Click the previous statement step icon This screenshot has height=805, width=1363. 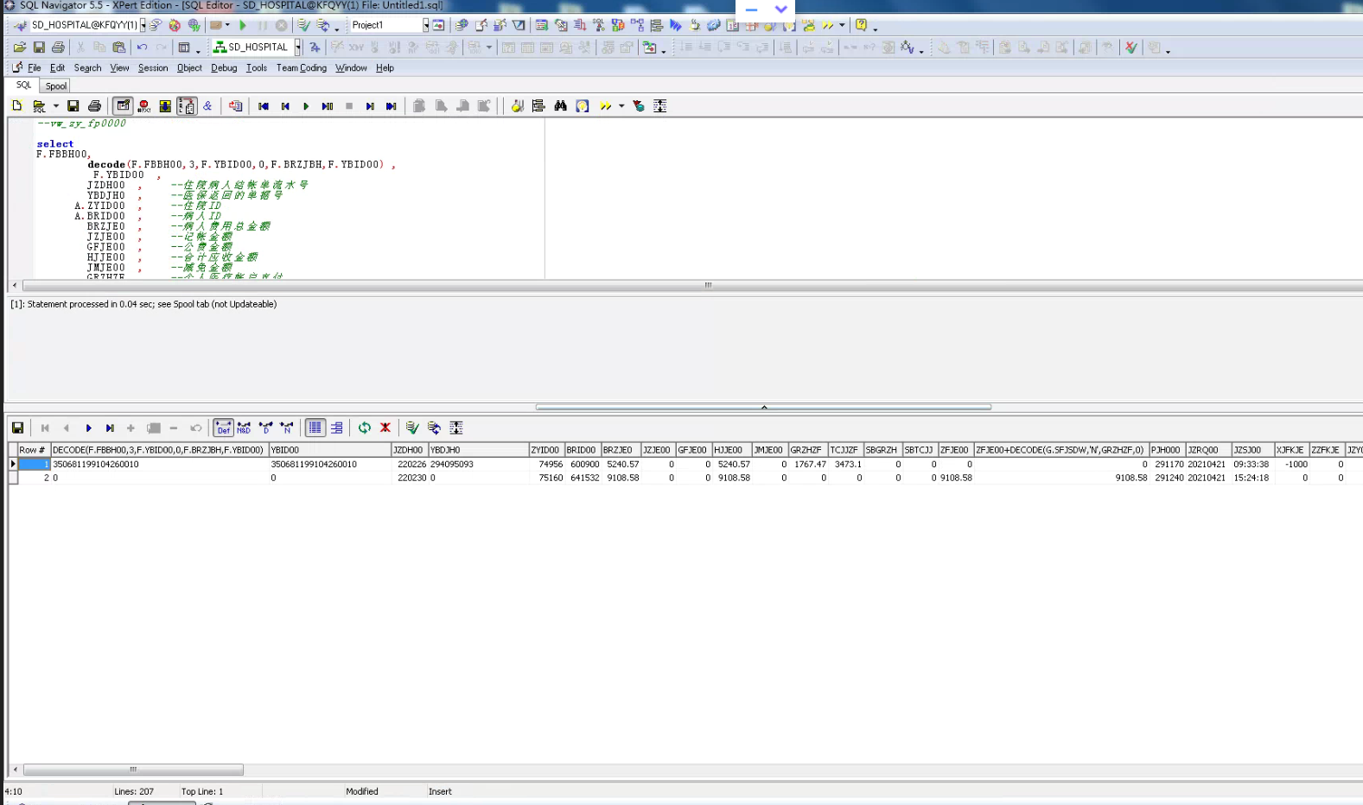tap(285, 106)
